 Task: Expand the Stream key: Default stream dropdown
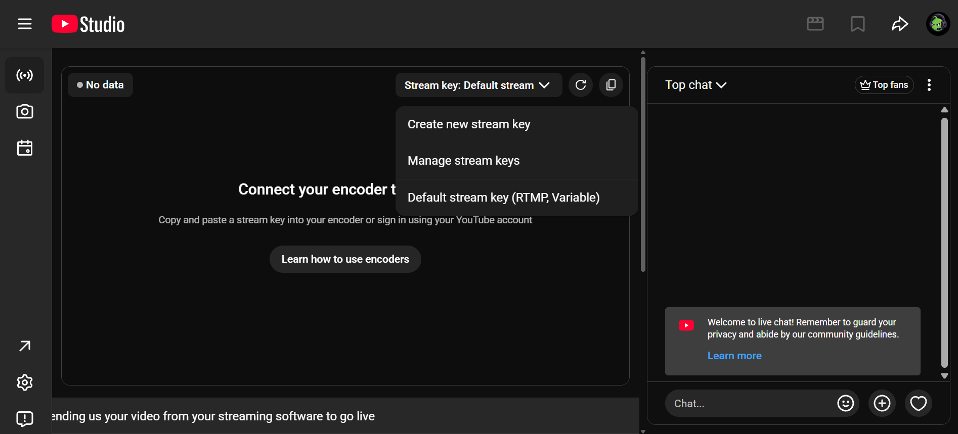[478, 85]
